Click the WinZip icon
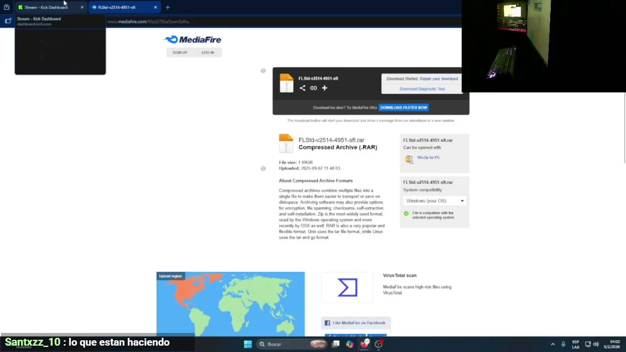 409,159
